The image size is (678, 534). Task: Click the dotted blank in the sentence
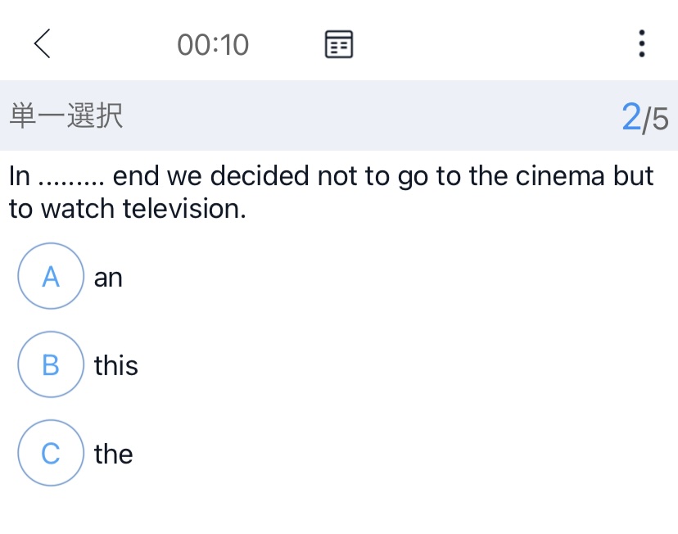point(71,178)
